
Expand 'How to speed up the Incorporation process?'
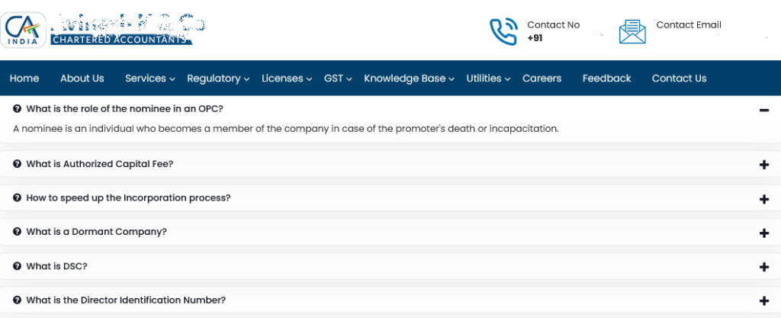tap(128, 198)
